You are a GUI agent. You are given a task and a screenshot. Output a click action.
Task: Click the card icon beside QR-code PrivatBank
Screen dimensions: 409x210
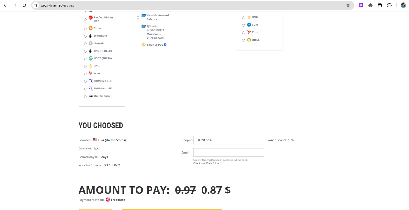pos(143,26)
